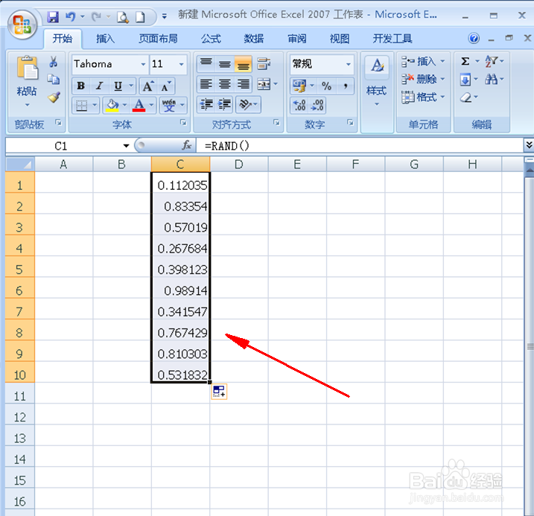Screen dimensions: 534x516
Task: Open Excel help question mark
Action: click(474, 38)
